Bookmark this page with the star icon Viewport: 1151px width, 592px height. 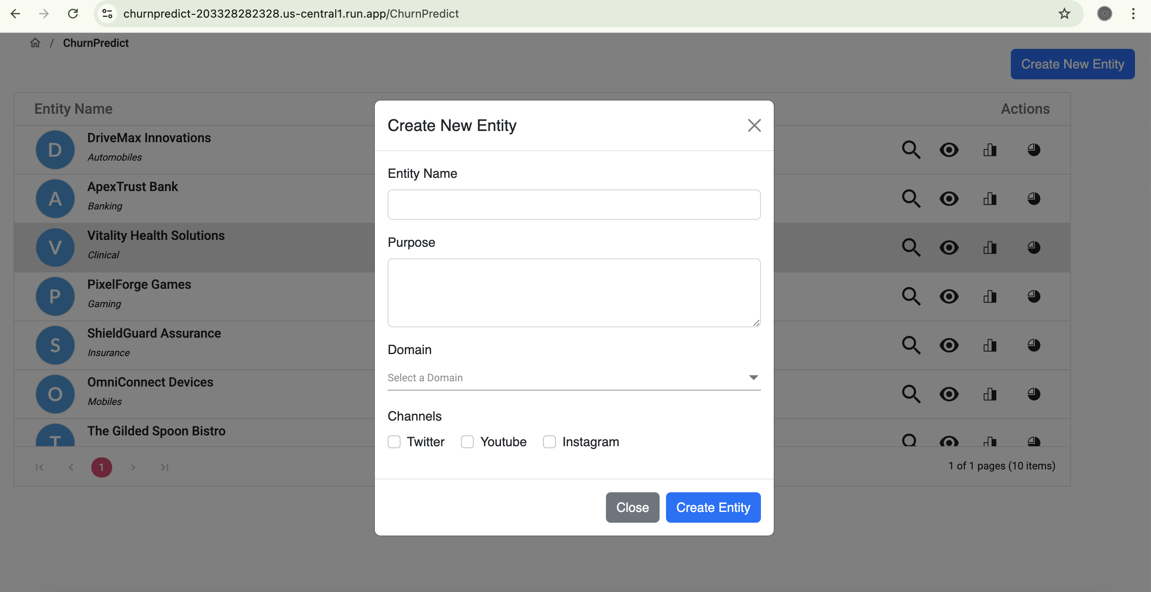[x=1064, y=14]
